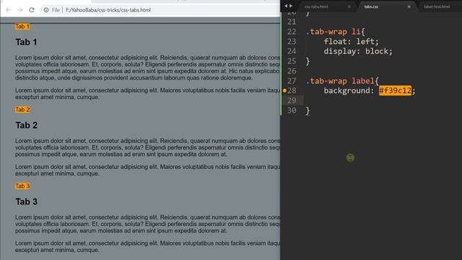
Task: Click line number 27 in gutter
Action: pyautogui.click(x=292, y=81)
